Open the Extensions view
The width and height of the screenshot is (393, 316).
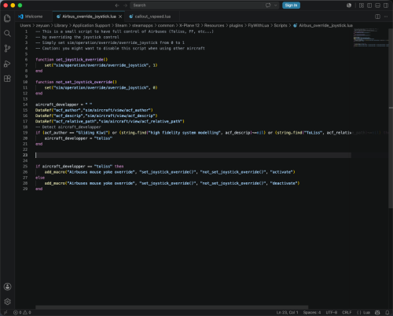coord(7,79)
